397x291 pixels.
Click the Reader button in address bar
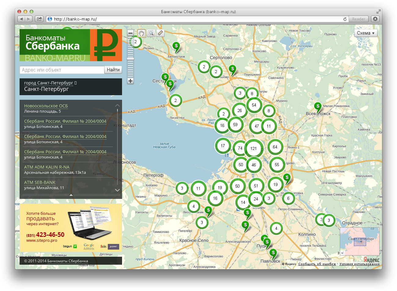pyautogui.click(x=358, y=19)
